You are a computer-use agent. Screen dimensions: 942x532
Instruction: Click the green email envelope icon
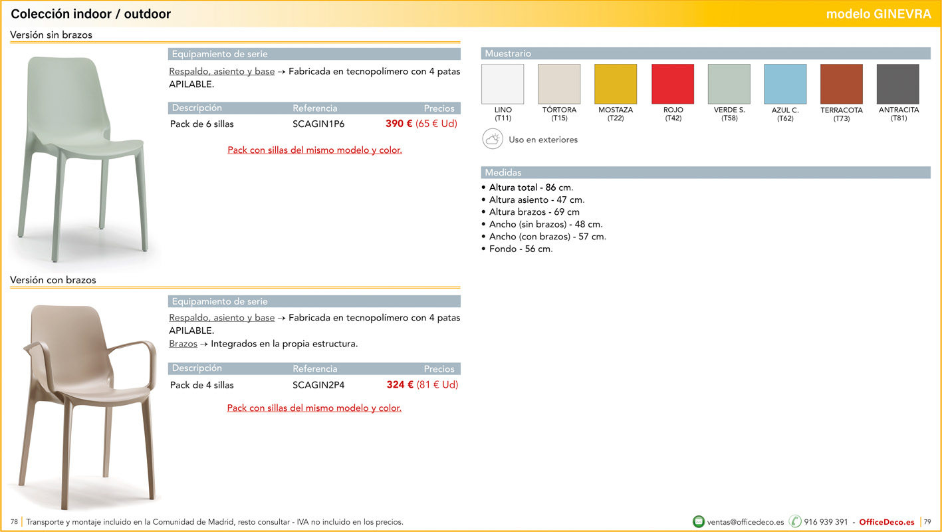click(698, 522)
